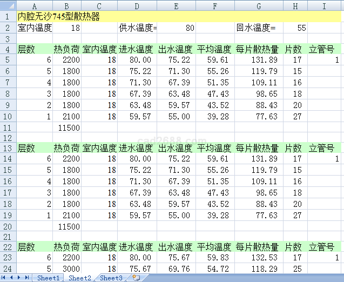Image resolution: width=344 pixels, height=282 pixels.
Task: Click return water temperature value 55
Action: [x=295, y=28]
